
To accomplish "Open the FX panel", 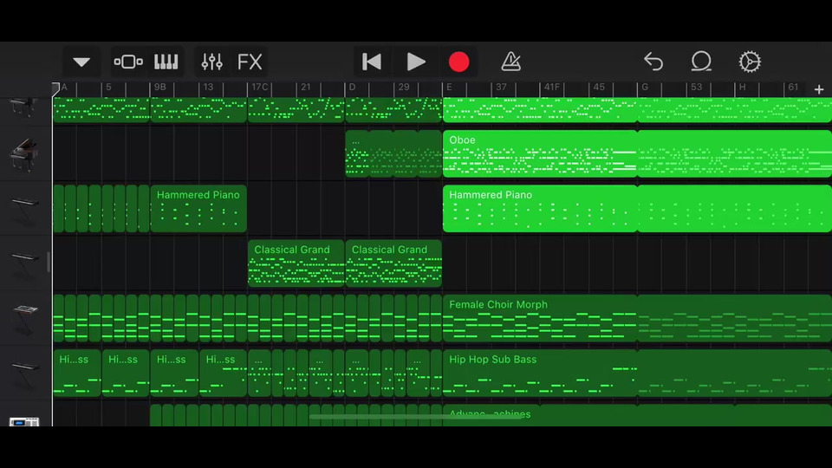I will pos(250,62).
